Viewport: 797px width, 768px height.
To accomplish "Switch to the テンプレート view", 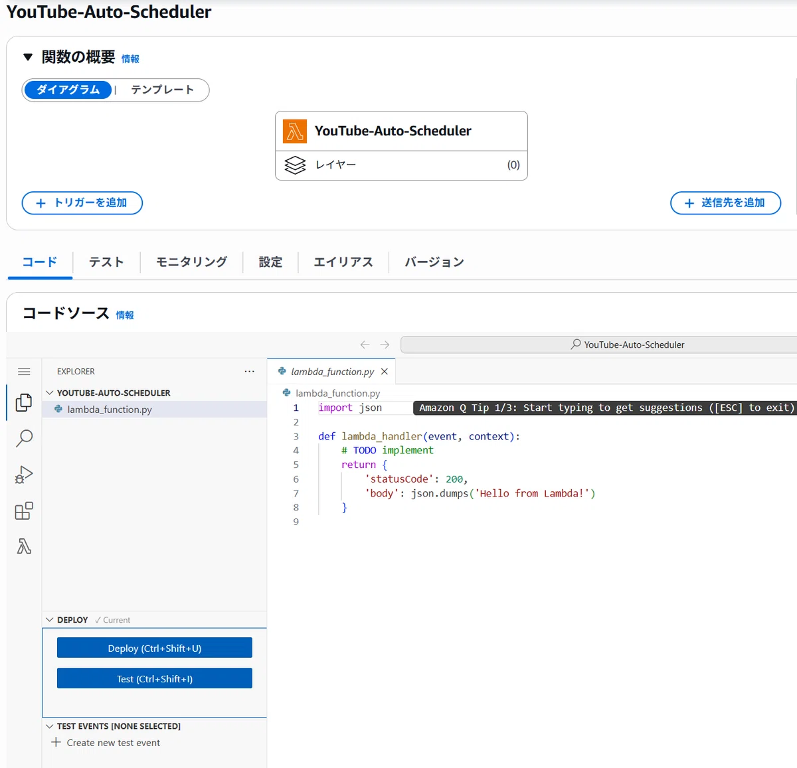I will coord(163,90).
